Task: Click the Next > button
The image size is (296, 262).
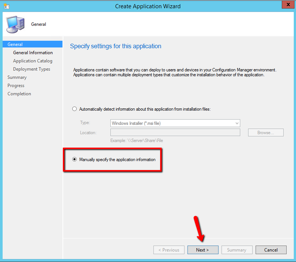Action: pyautogui.click(x=202, y=250)
